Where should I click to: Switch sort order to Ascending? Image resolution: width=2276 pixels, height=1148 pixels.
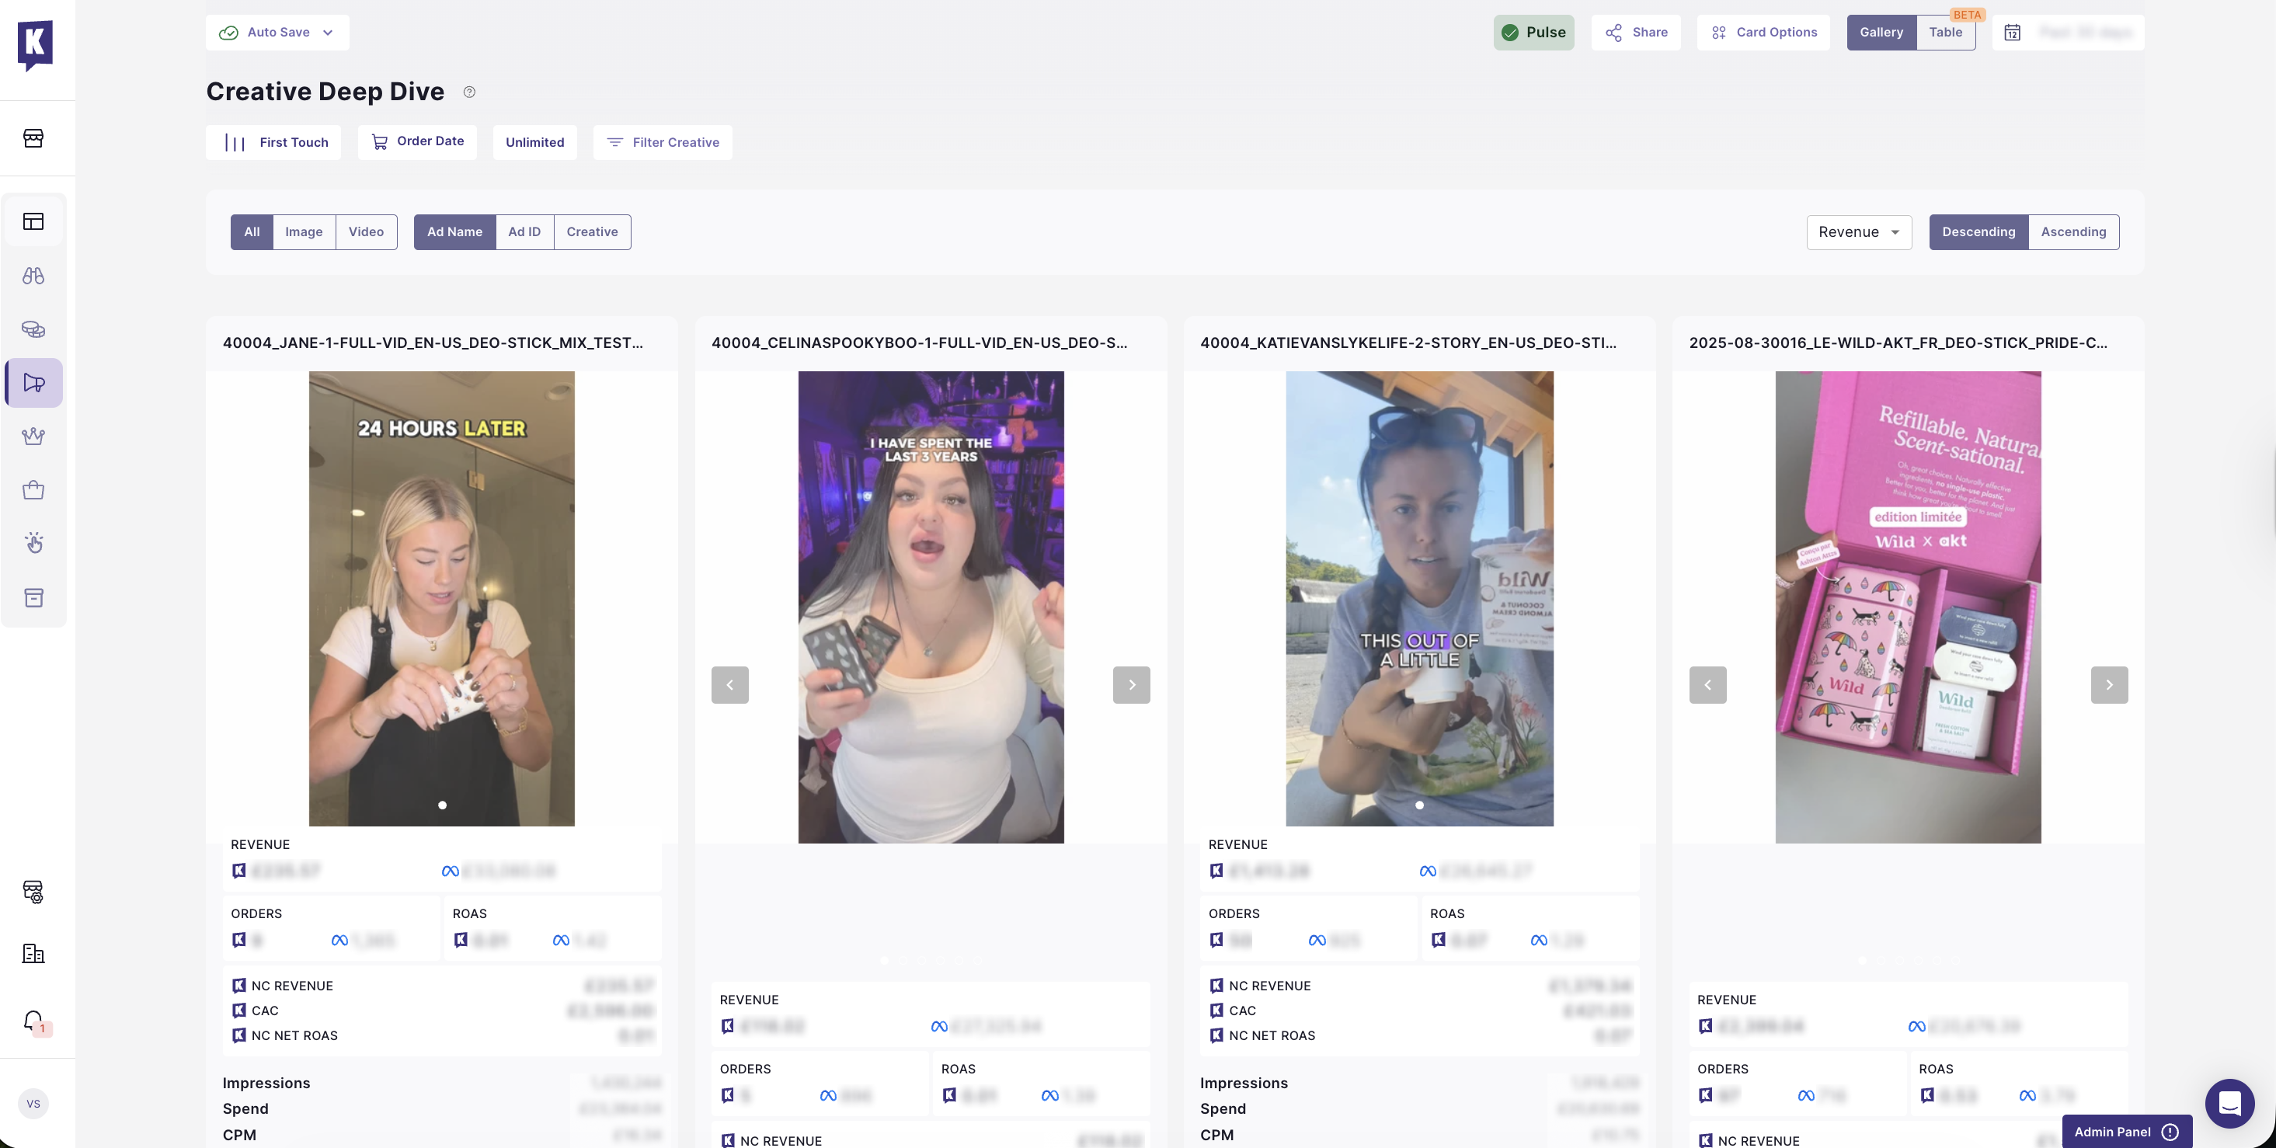(2072, 231)
